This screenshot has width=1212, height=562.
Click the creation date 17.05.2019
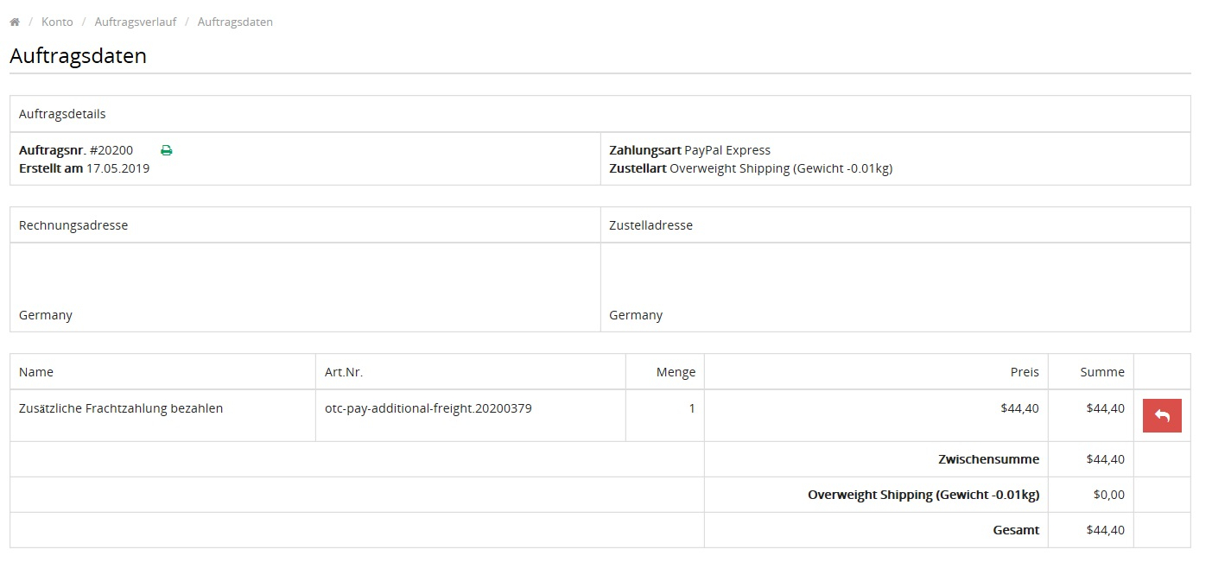point(117,168)
